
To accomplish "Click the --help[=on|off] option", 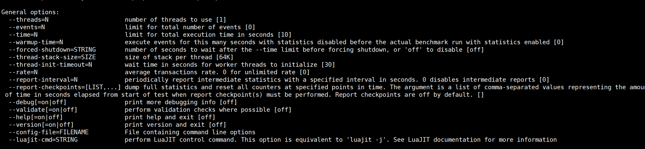I will coord(36,117).
